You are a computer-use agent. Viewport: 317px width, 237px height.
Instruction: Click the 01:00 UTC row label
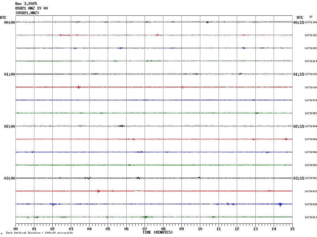9,74
